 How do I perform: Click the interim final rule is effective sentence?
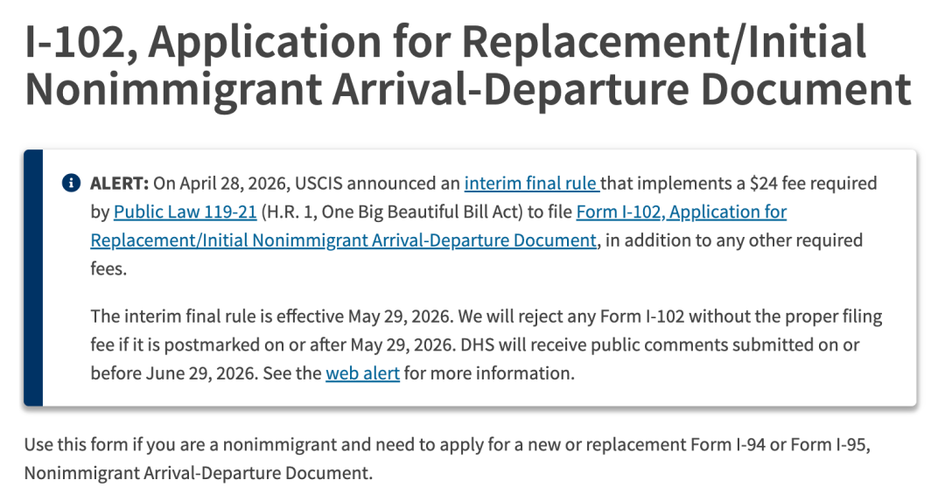click(270, 317)
